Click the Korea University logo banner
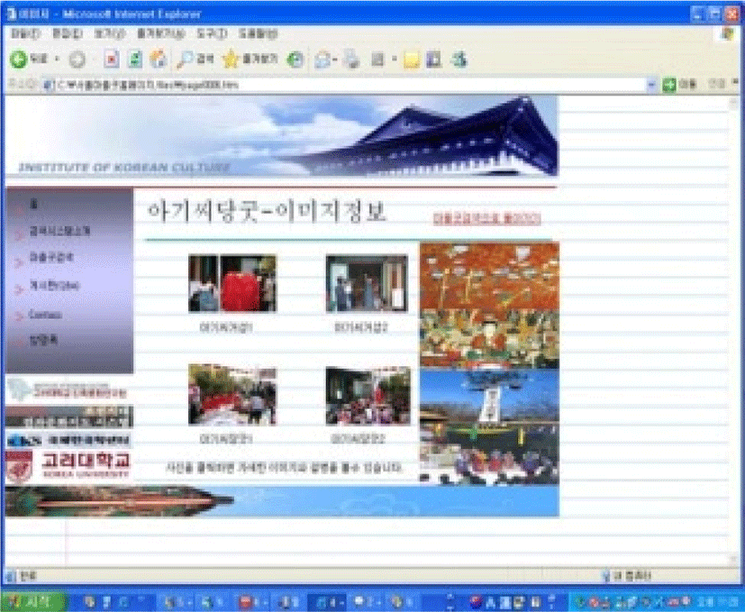Image resolution: width=745 pixels, height=612 pixels. coord(68,466)
